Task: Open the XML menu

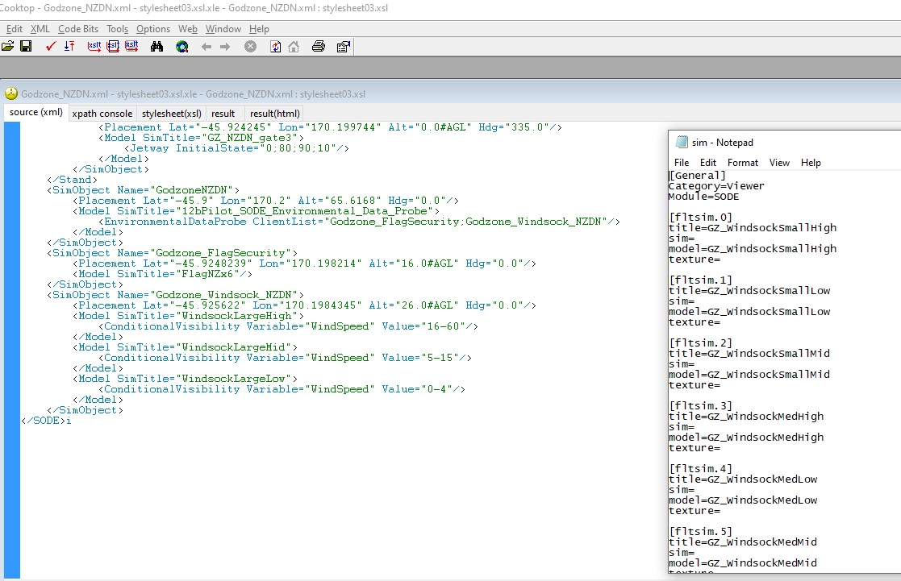Action: click(40, 29)
